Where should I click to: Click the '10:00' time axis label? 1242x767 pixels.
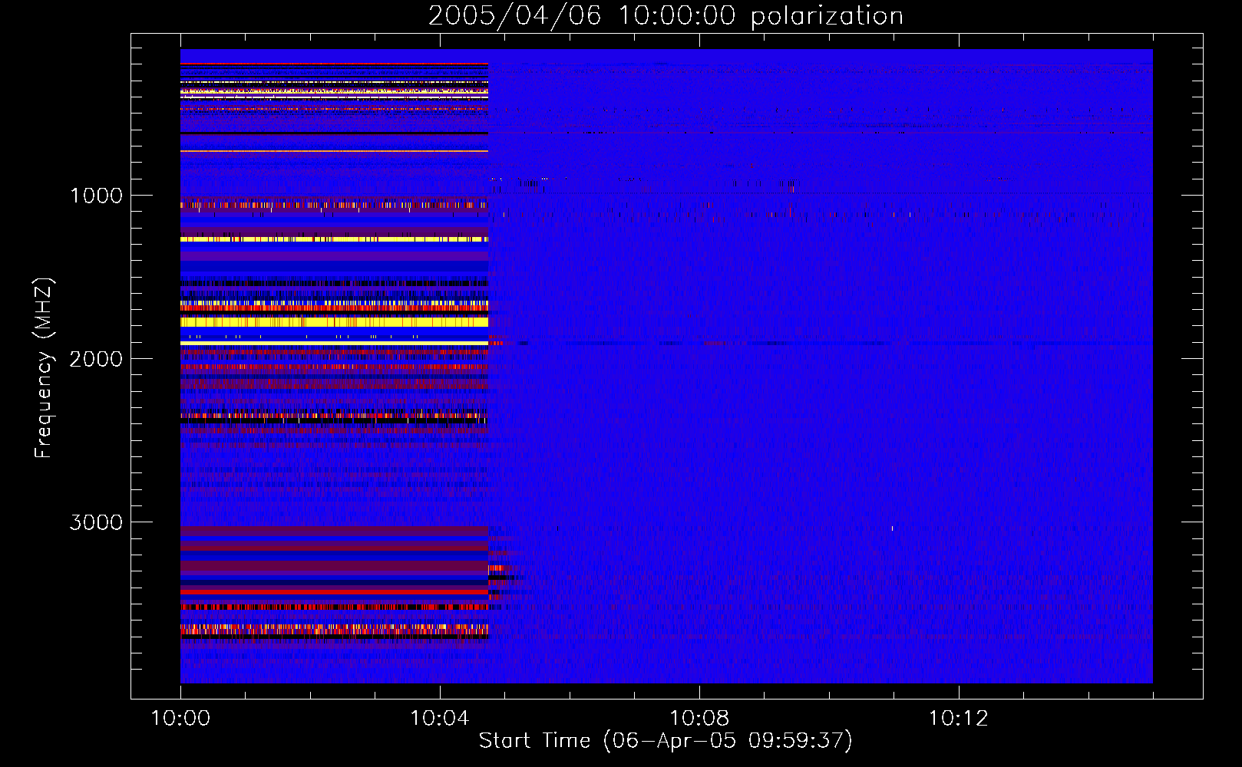point(180,718)
